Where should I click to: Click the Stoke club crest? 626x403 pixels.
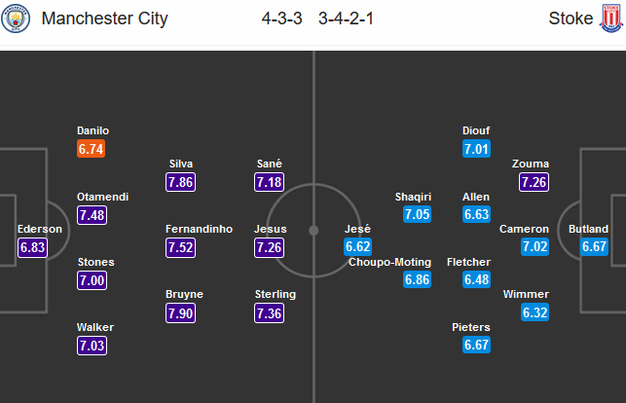tap(610, 18)
